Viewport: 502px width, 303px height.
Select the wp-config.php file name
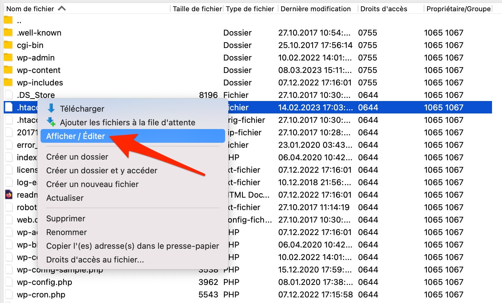(x=44, y=282)
